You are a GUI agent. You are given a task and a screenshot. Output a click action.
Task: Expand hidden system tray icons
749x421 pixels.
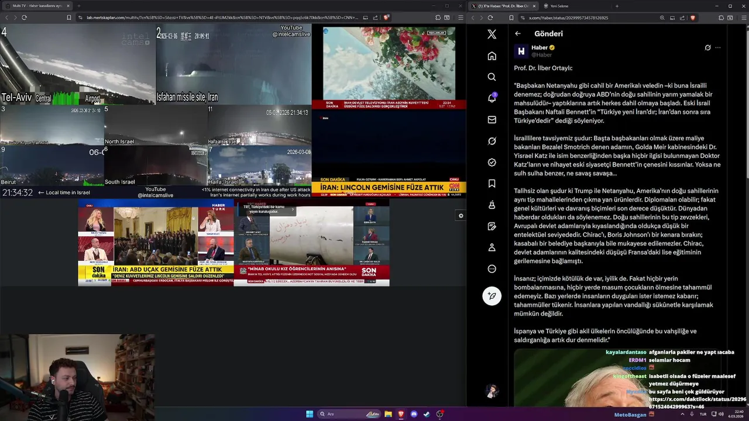[682, 414]
